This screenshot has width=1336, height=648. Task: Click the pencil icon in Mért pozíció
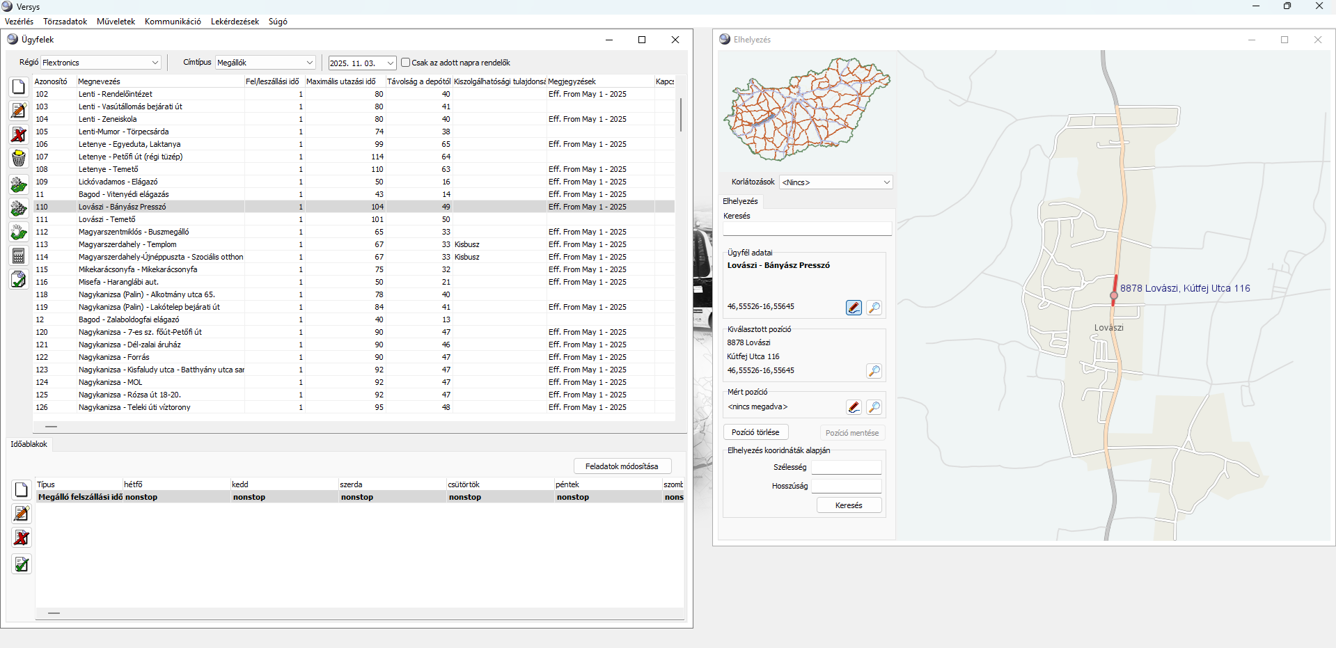pos(854,407)
